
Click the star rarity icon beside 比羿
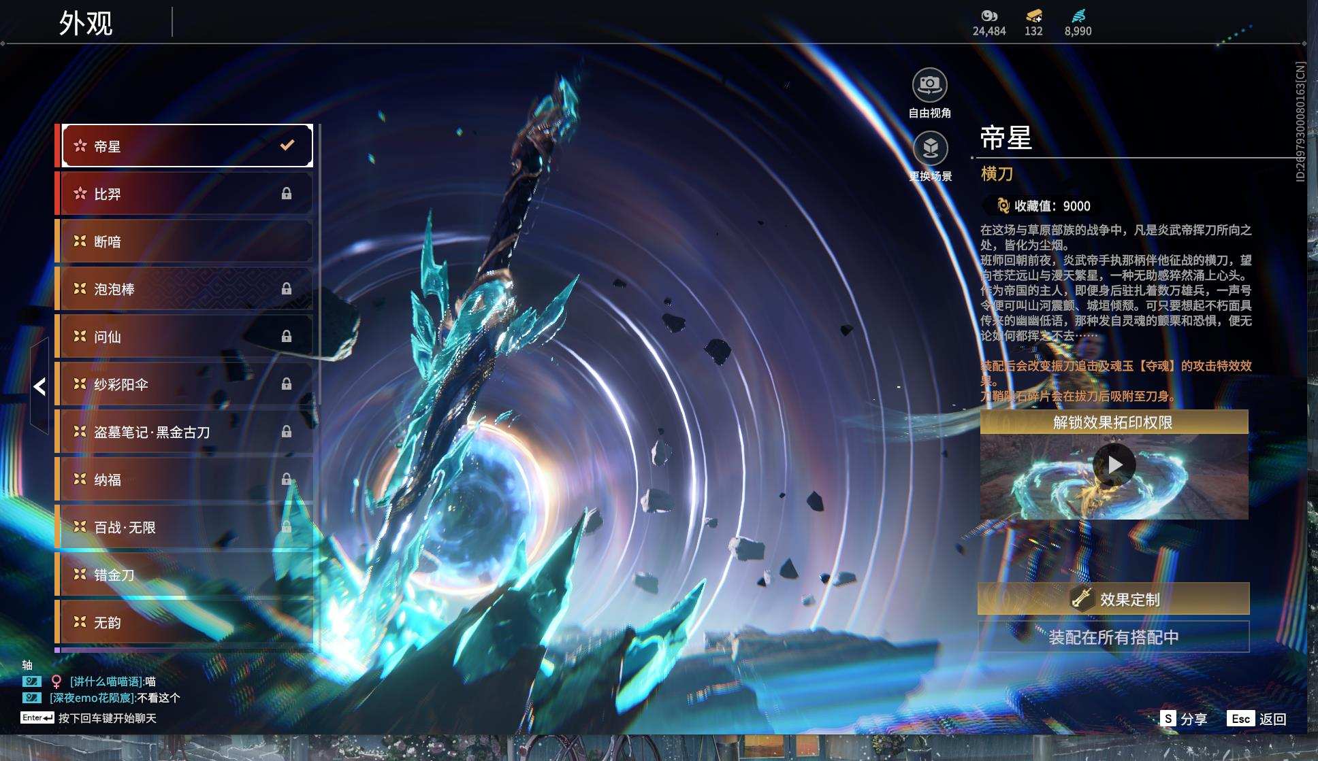(80, 194)
